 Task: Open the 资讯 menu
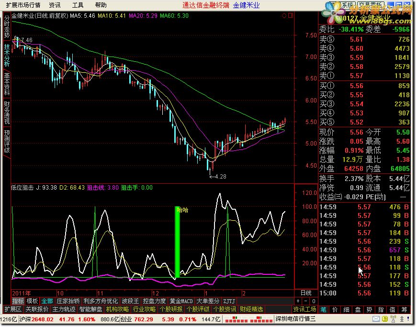click(x=55, y=5)
